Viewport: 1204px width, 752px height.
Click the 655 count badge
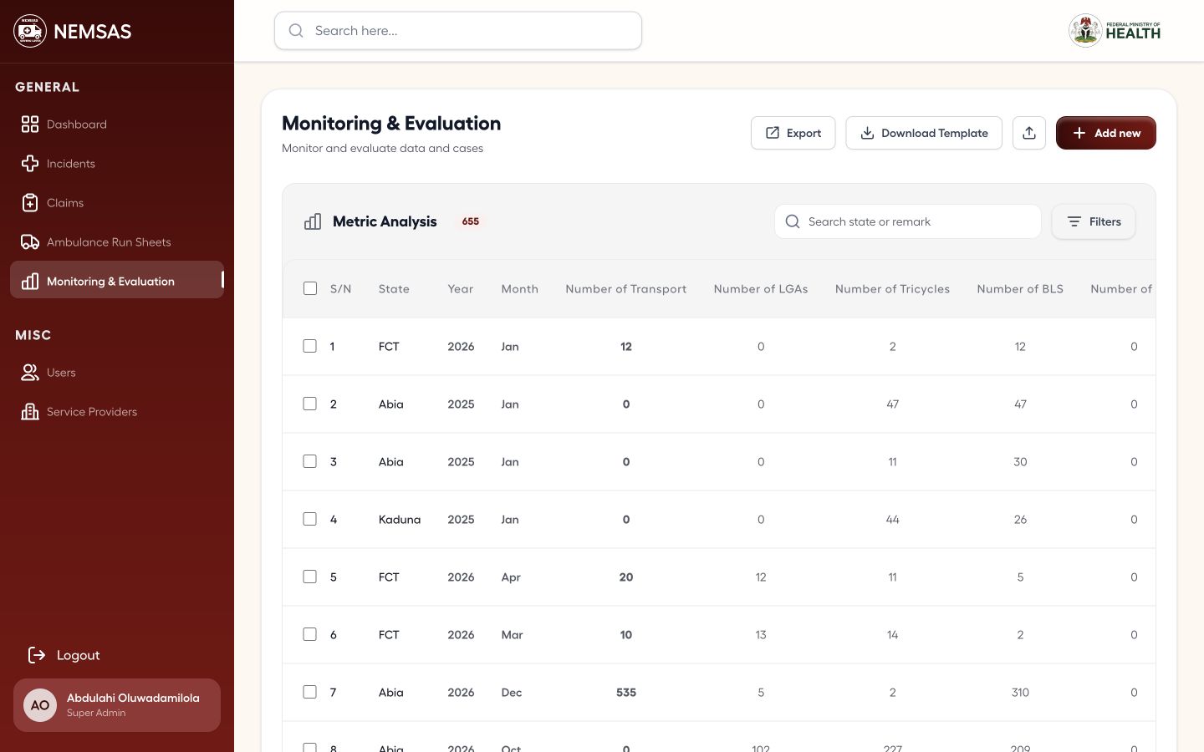tap(471, 221)
